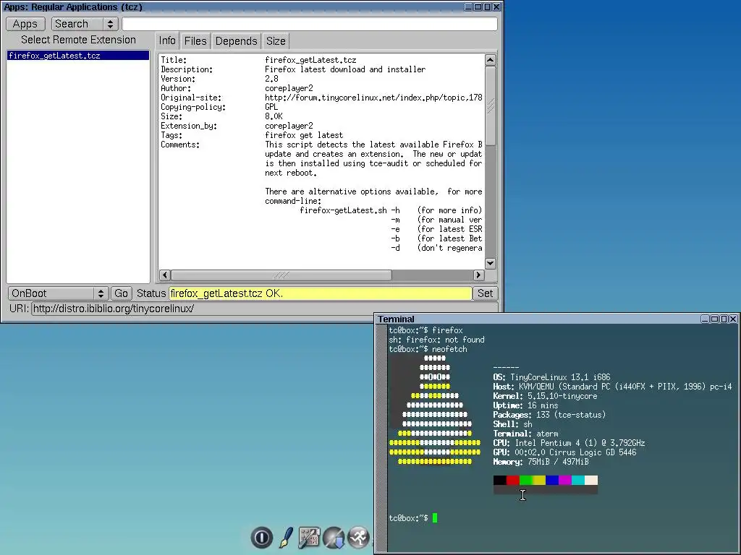Screen dimensions: 741x555
Task: Close the Terminal window
Action: tap(733, 319)
